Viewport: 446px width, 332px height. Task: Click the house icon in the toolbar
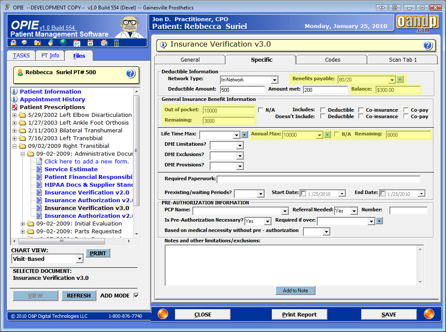coord(104,43)
